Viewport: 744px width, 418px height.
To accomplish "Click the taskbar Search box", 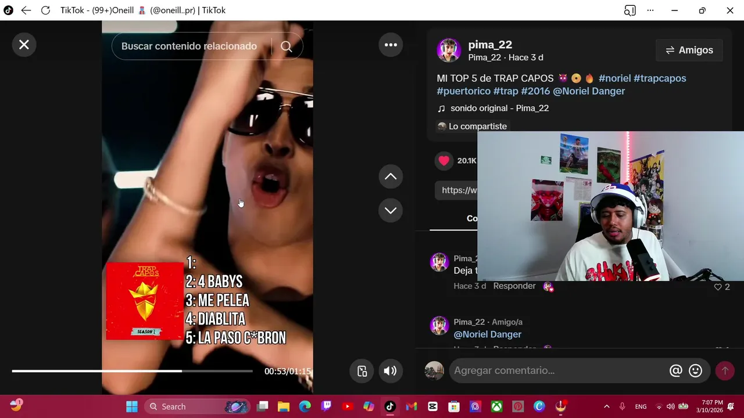I will pyautogui.click(x=198, y=406).
